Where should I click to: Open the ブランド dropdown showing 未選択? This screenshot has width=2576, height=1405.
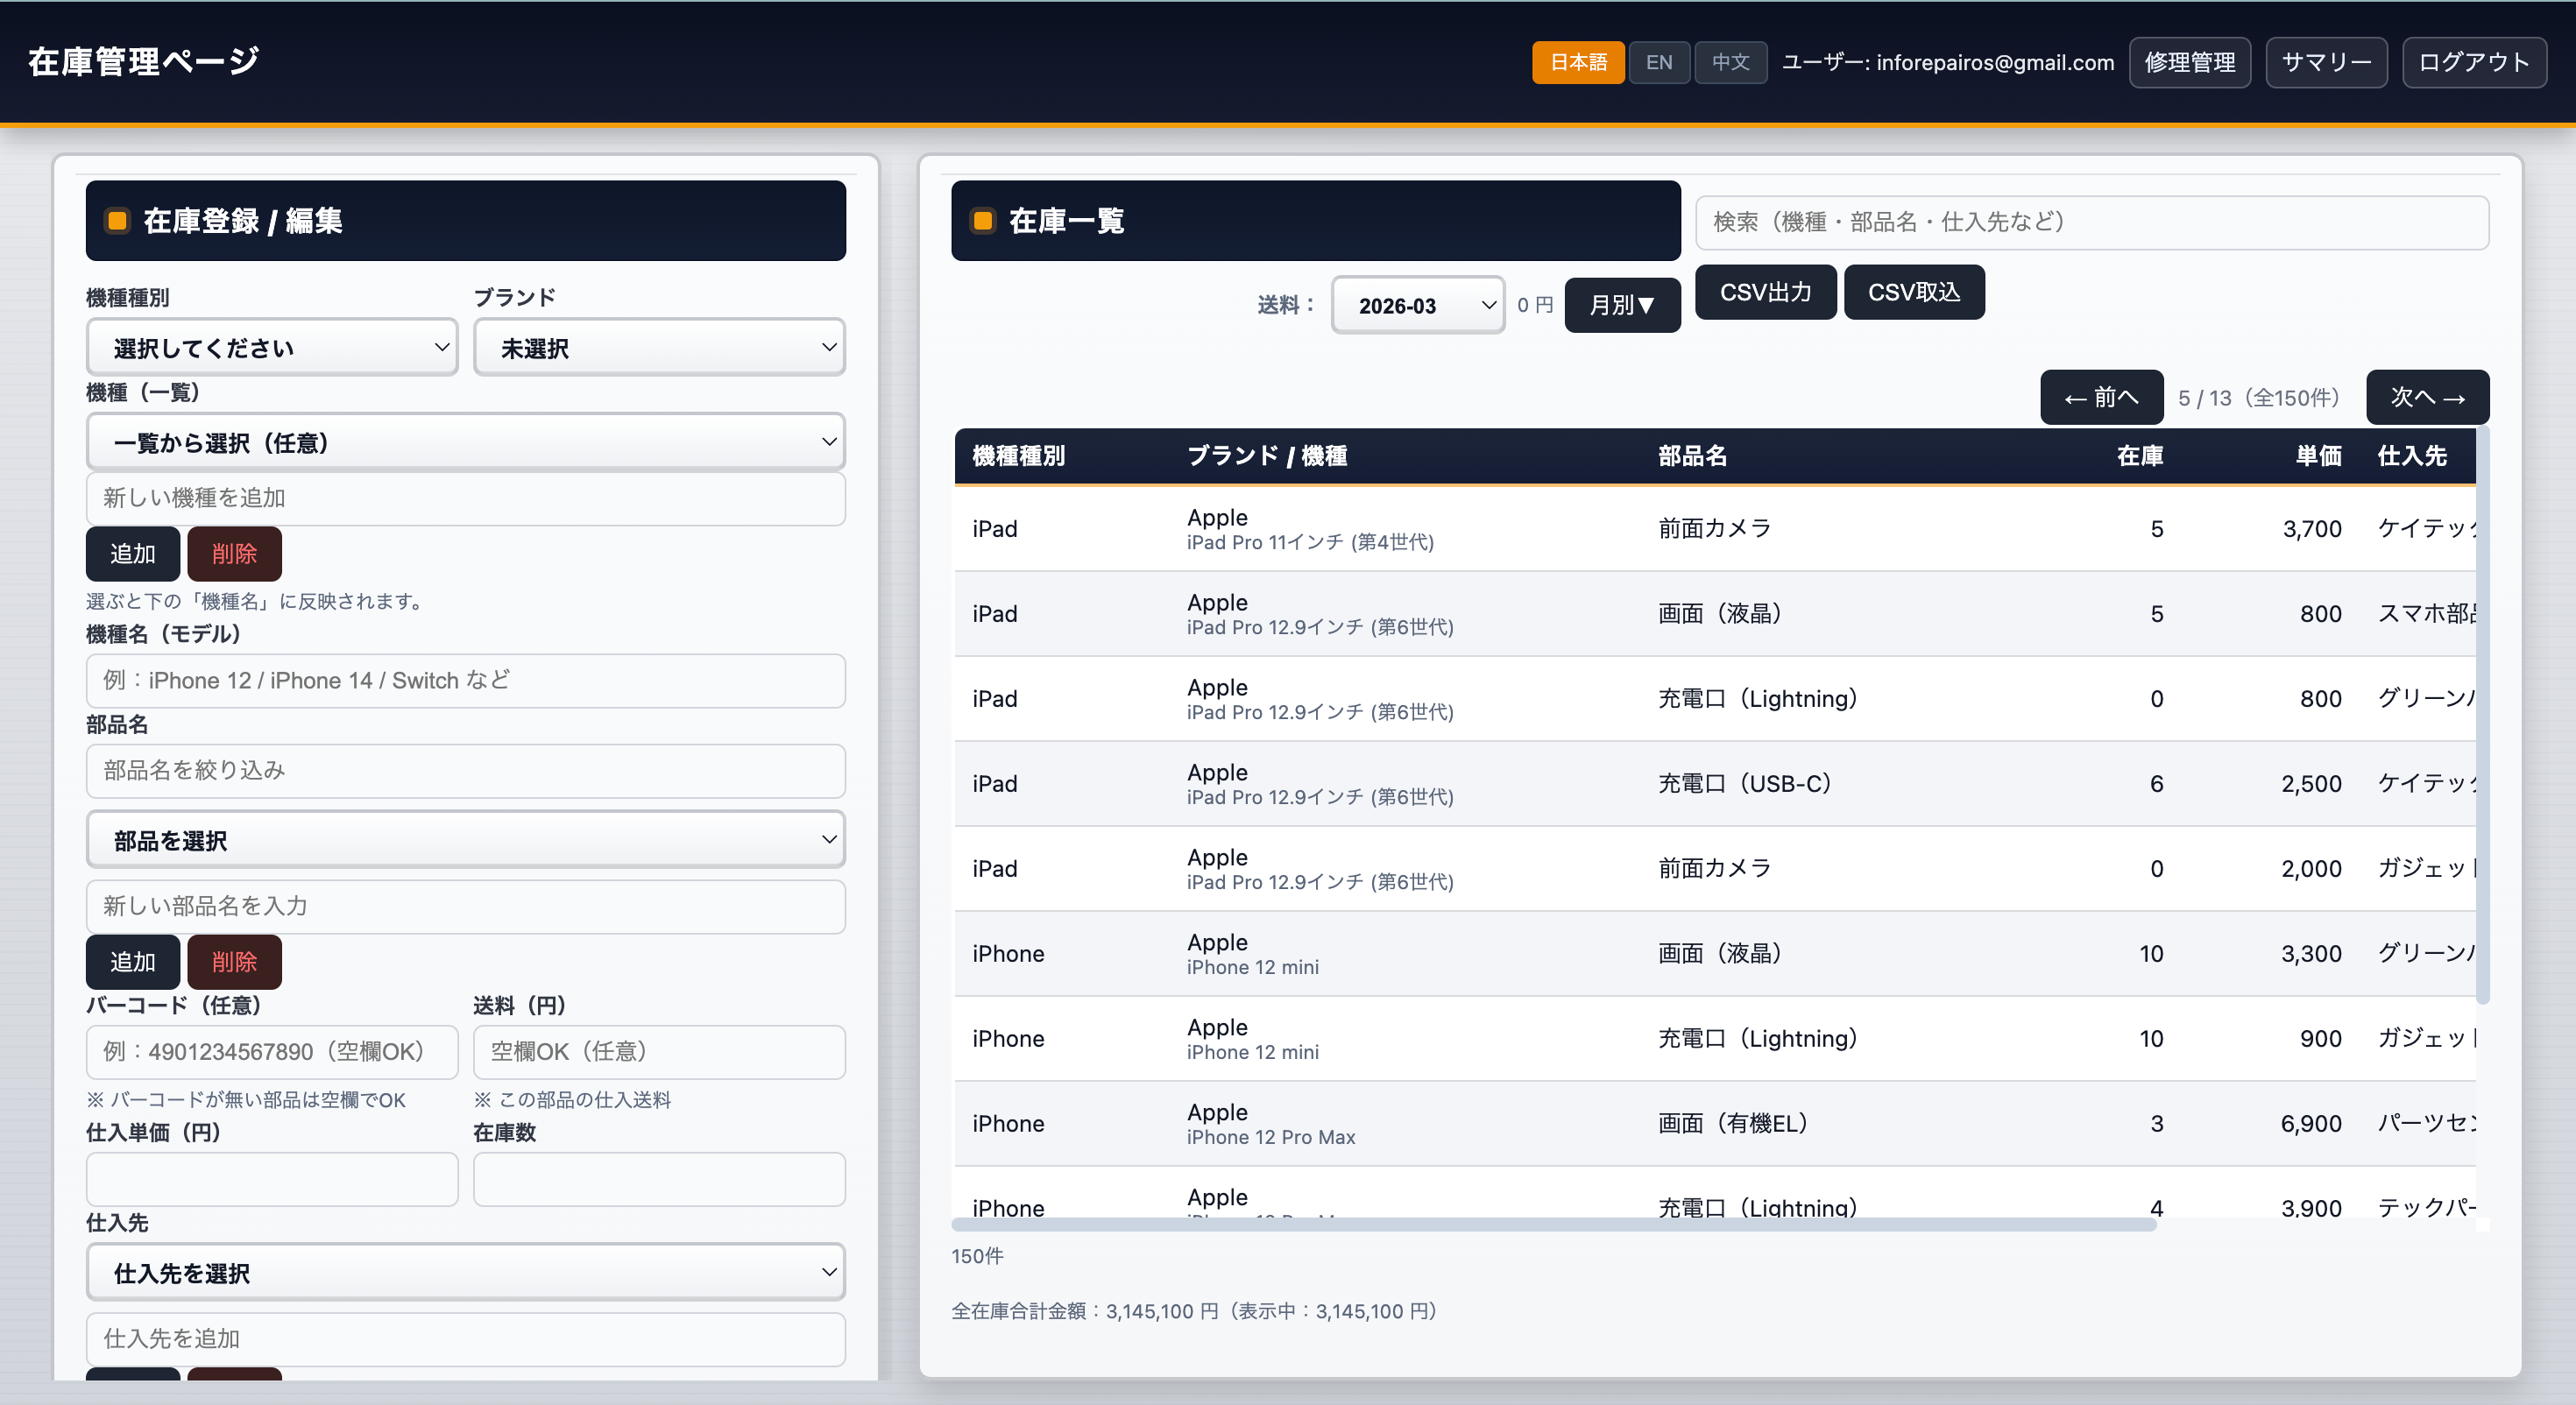click(658, 347)
